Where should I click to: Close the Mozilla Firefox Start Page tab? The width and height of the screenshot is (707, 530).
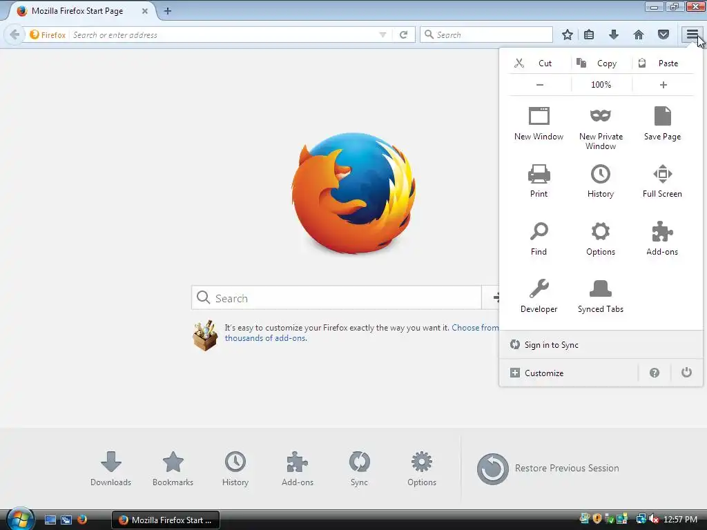(145, 11)
